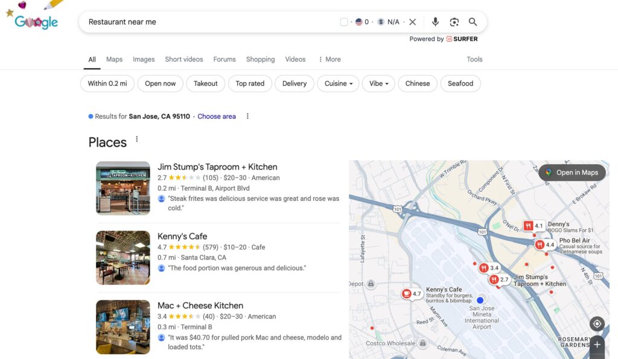Screen dimensions: 618x359
Task: Open the Kenny's Cafe listing title
Action: click(182, 236)
